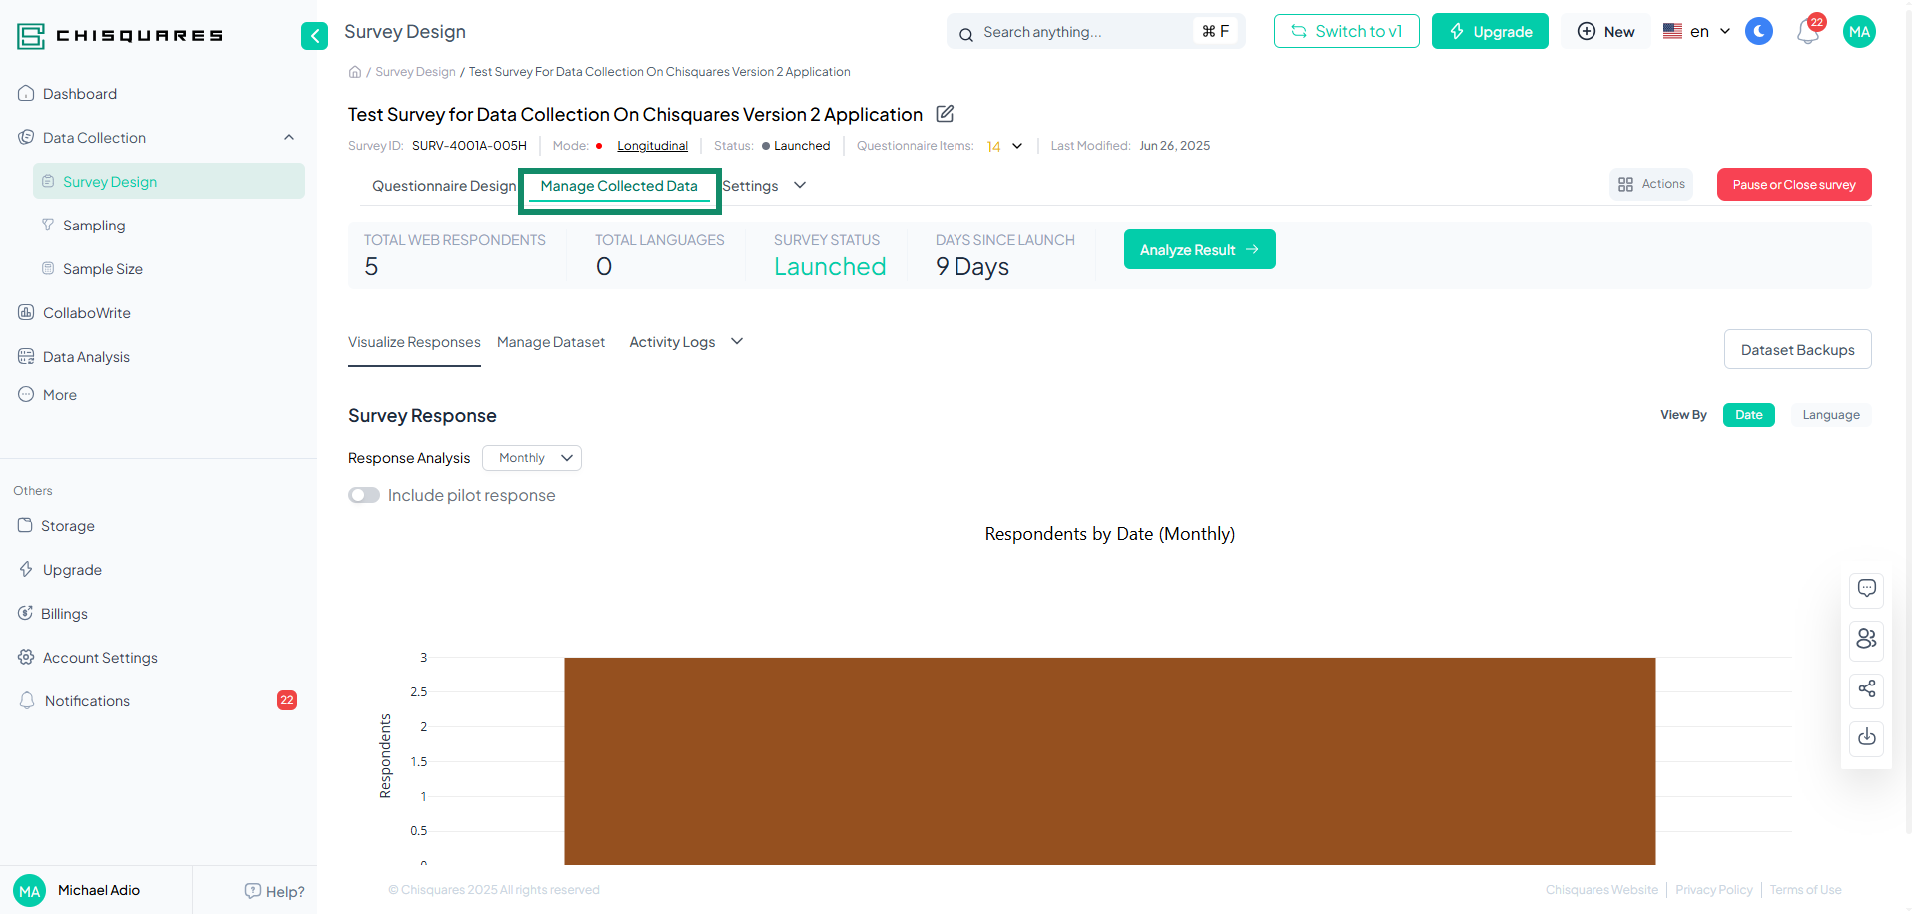
Task: Switch to the Questionnaire Design tab
Action: click(443, 186)
